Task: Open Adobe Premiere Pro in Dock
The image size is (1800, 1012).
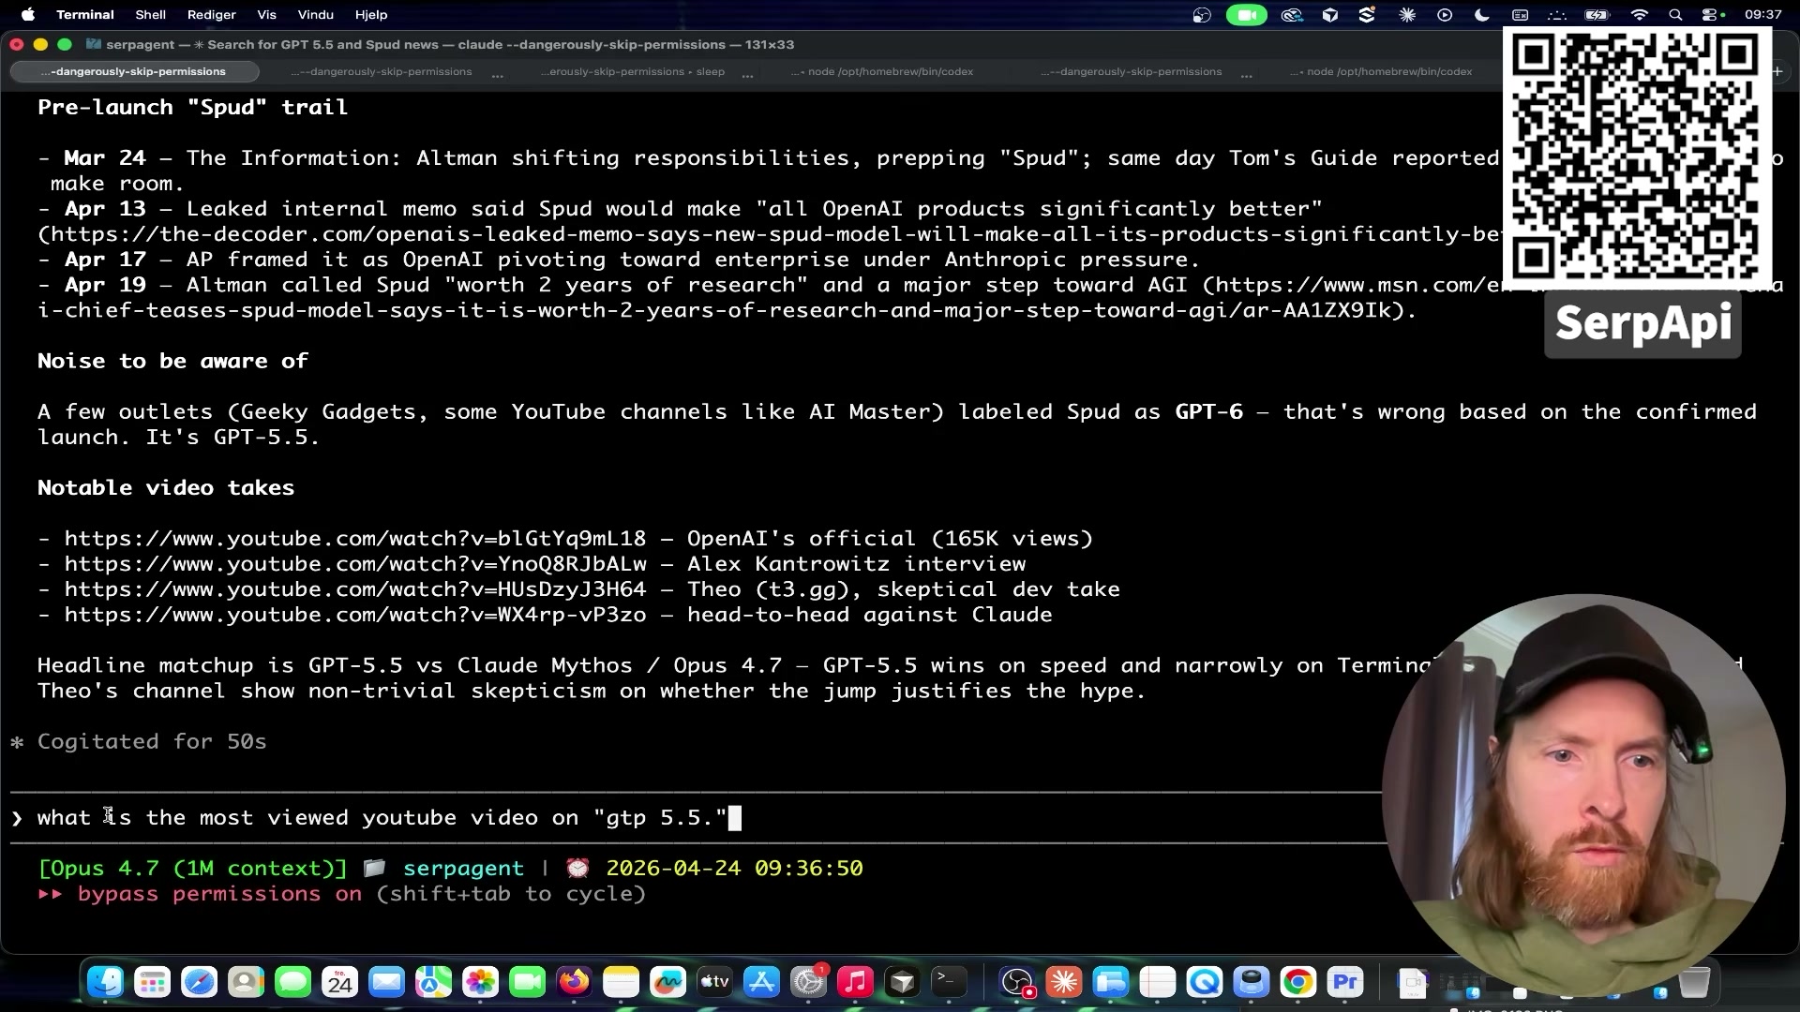Action: coord(1345,982)
